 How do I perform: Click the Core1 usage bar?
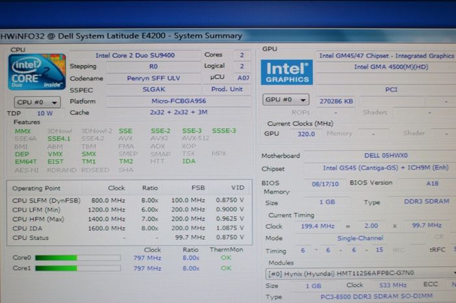coord(78,269)
